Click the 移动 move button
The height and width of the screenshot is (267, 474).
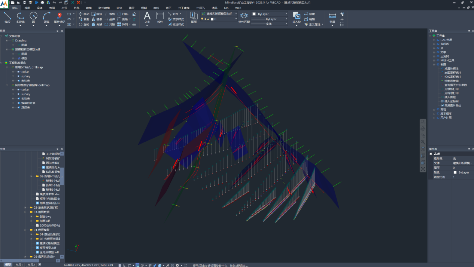84,14
